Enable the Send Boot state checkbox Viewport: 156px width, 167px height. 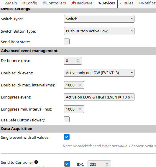coord(67,41)
